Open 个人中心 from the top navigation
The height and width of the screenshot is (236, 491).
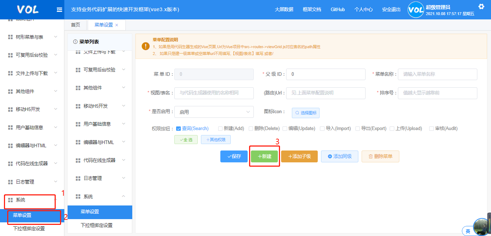pos(363,9)
